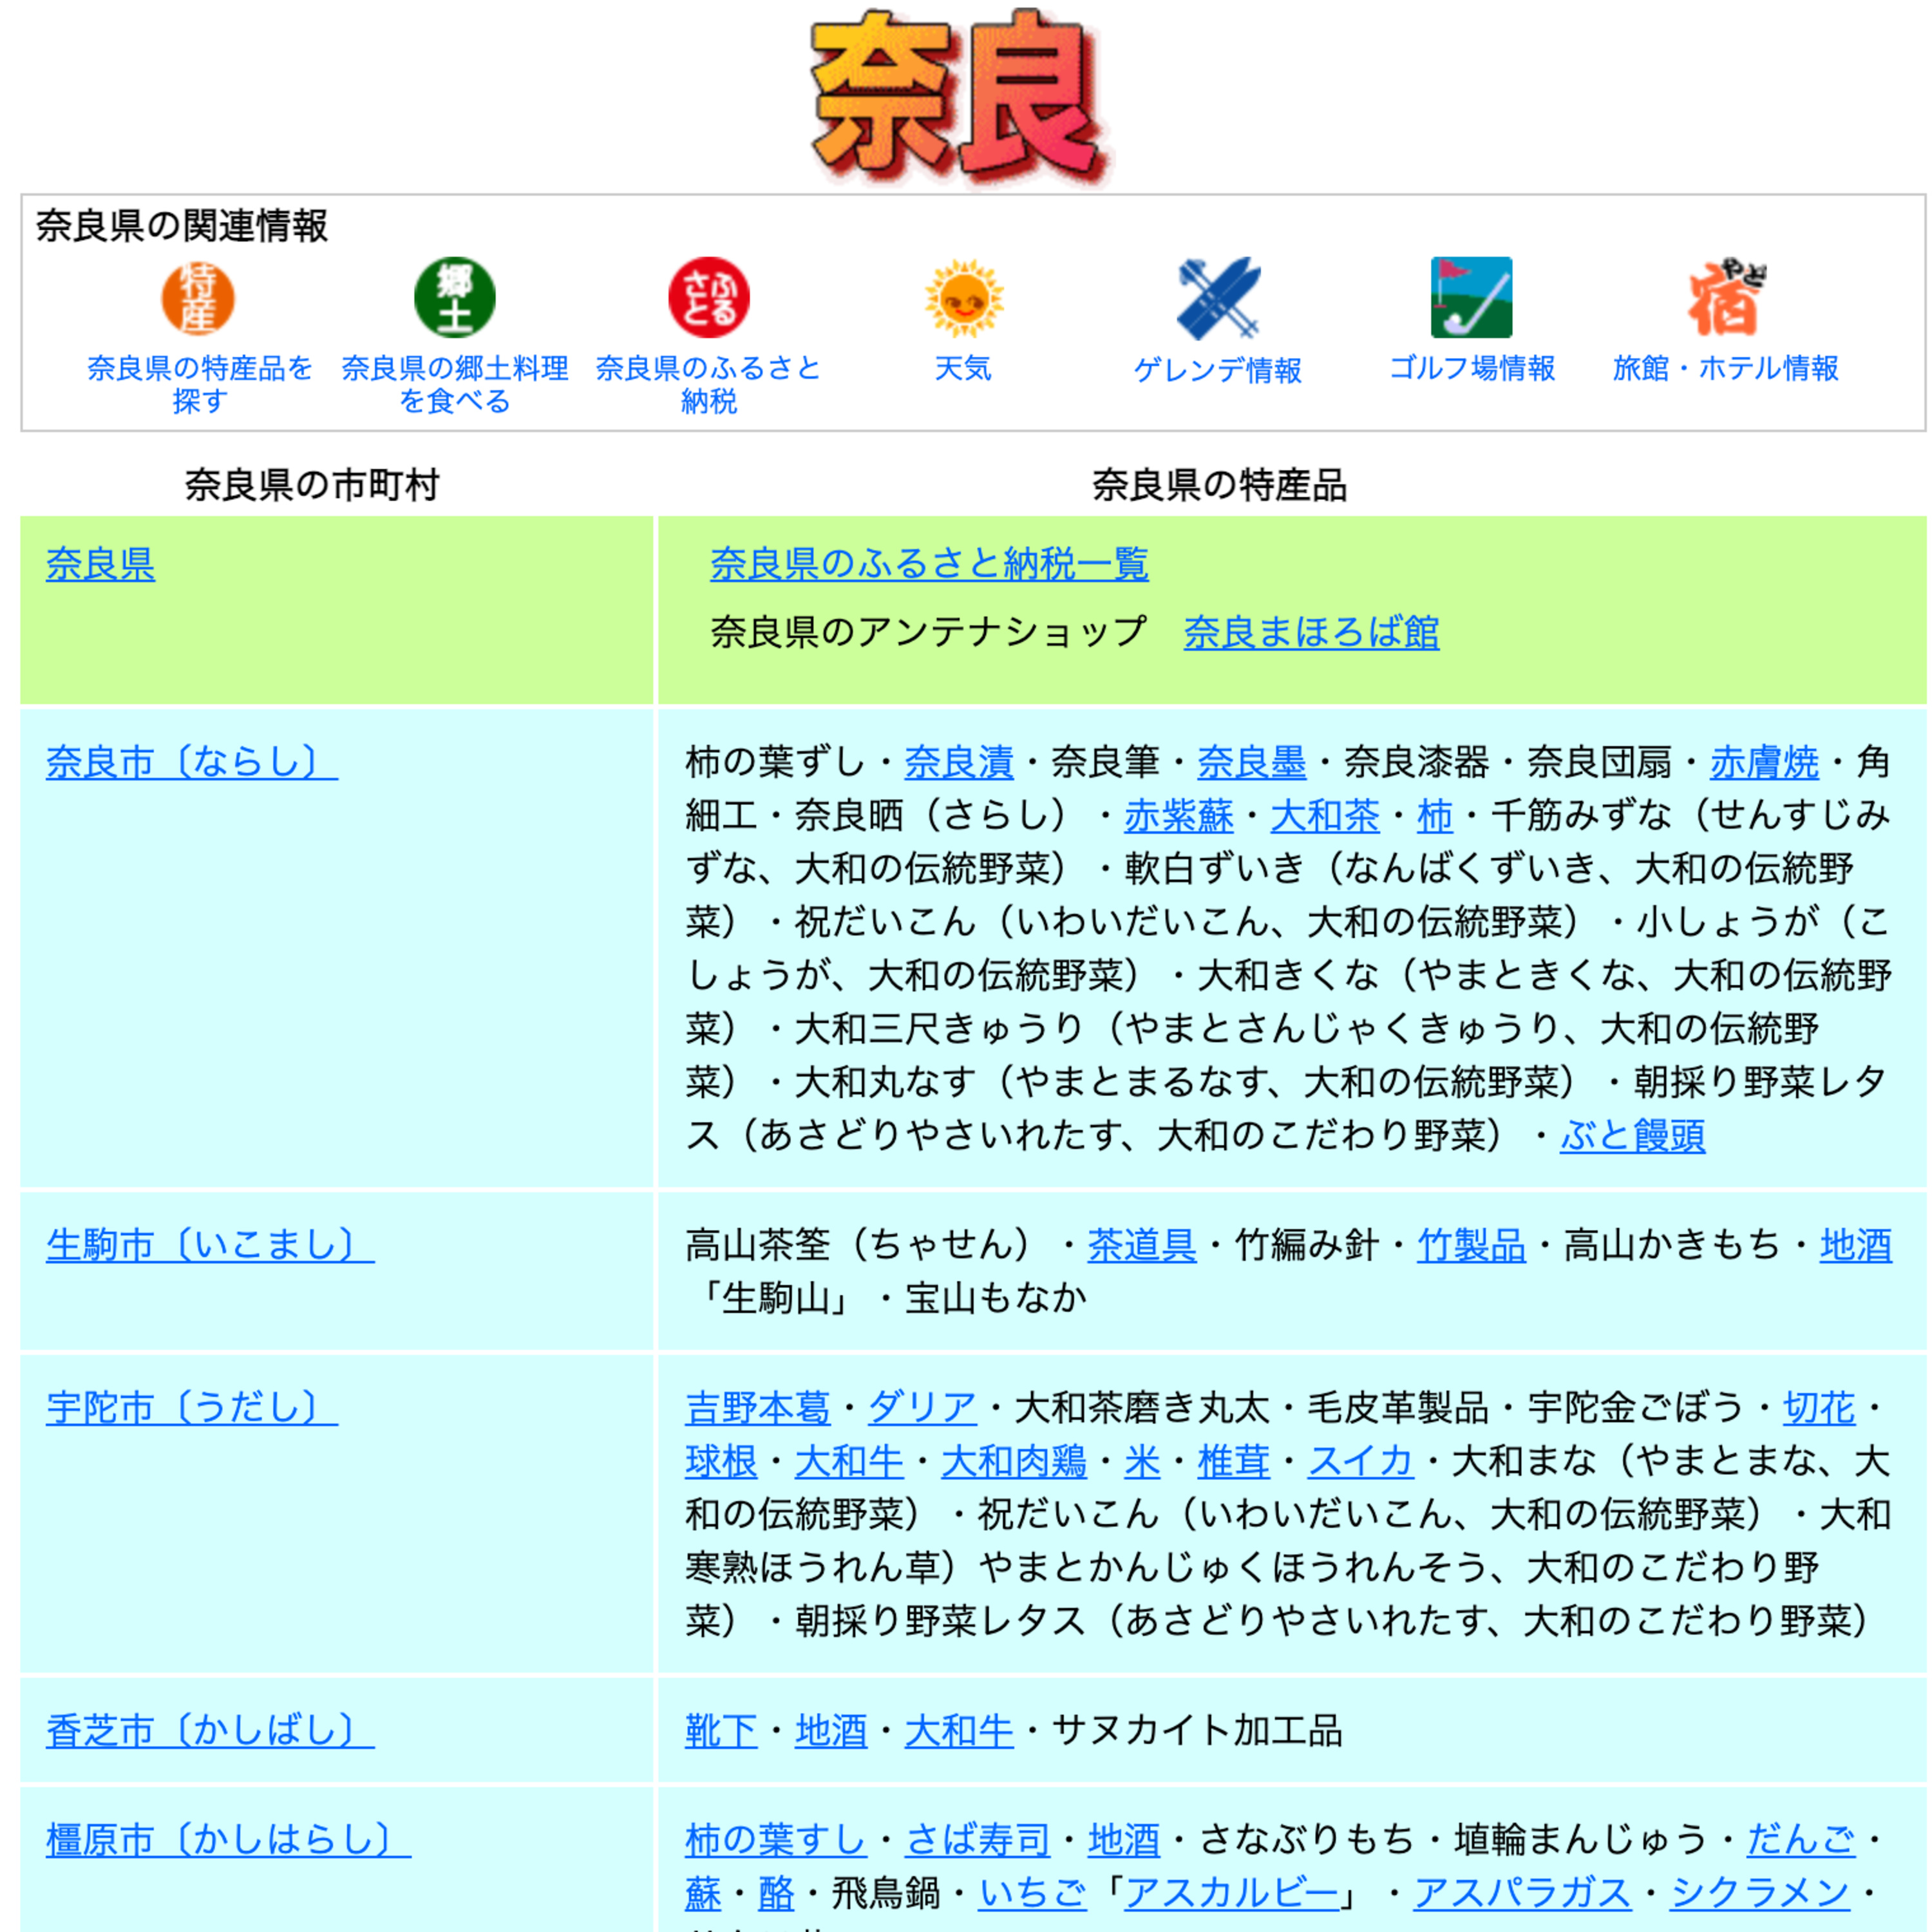Click the red ふるさと hometown tax icon
The image size is (1932, 1932).
click(709, 298)
